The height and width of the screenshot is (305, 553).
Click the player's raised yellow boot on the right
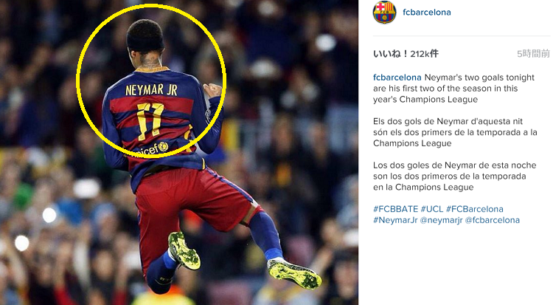click(295, 273)
